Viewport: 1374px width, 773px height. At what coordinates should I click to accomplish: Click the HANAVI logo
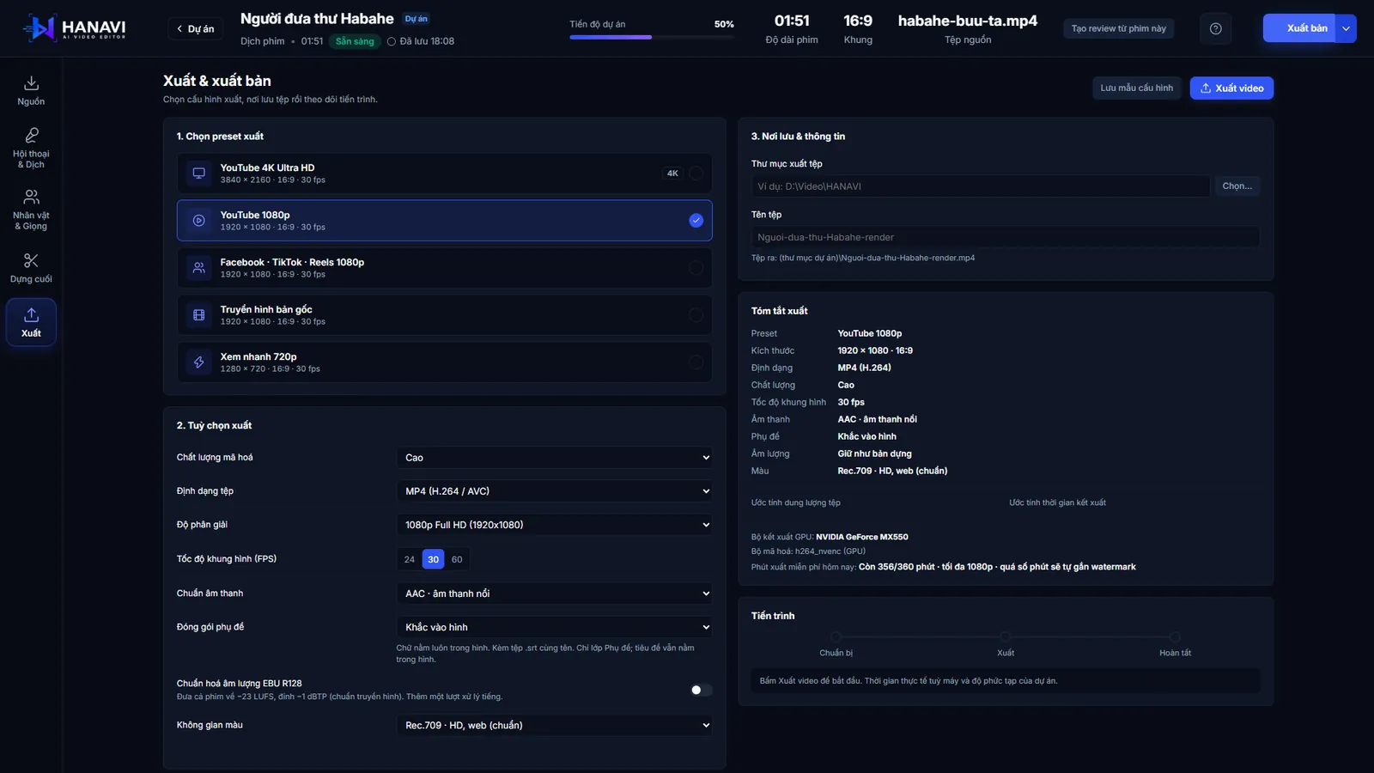(x=75, y=28)
